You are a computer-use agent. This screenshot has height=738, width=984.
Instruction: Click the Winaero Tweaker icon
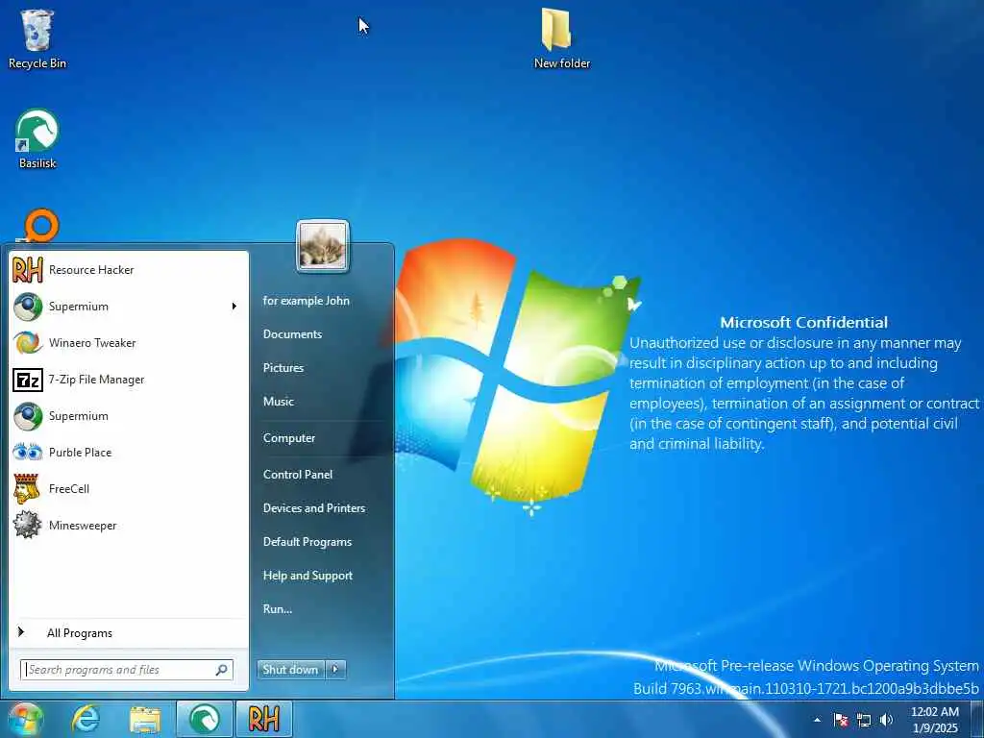(28, 343)
